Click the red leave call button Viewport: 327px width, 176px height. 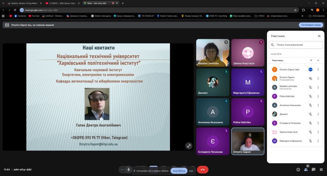[x=202, y=170]
